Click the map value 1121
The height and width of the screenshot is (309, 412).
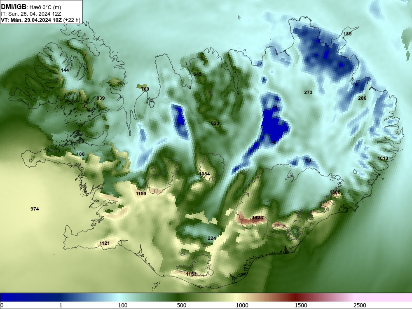(105, 243)
